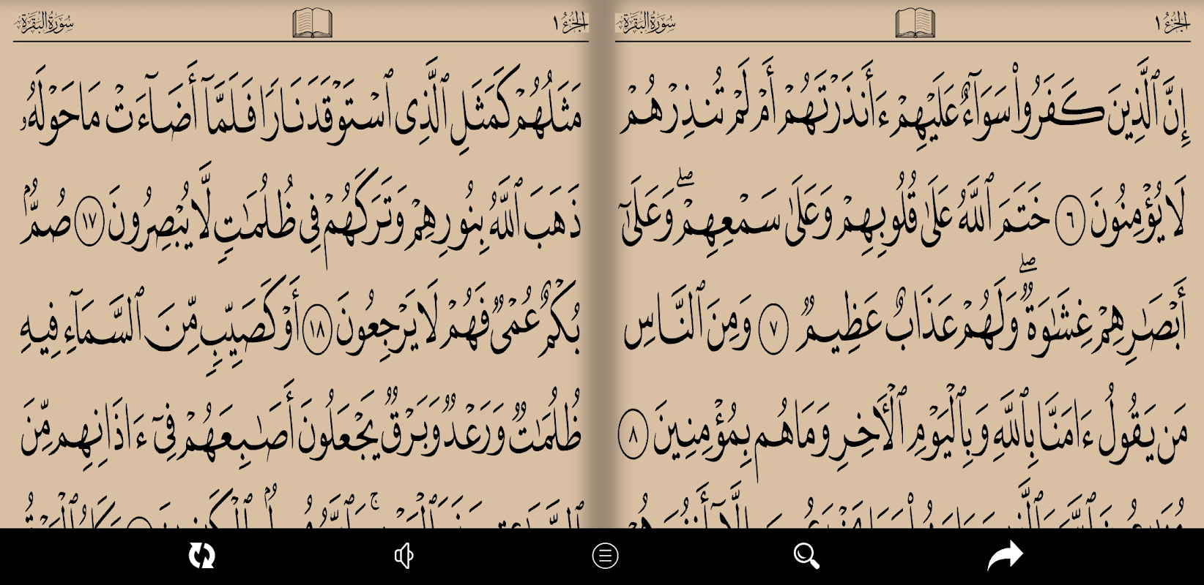Viewport: 1204px width, 585px height.
Task: Tap the refresh/rotate arrows icon in bottom bar
Action: (201, 556)
